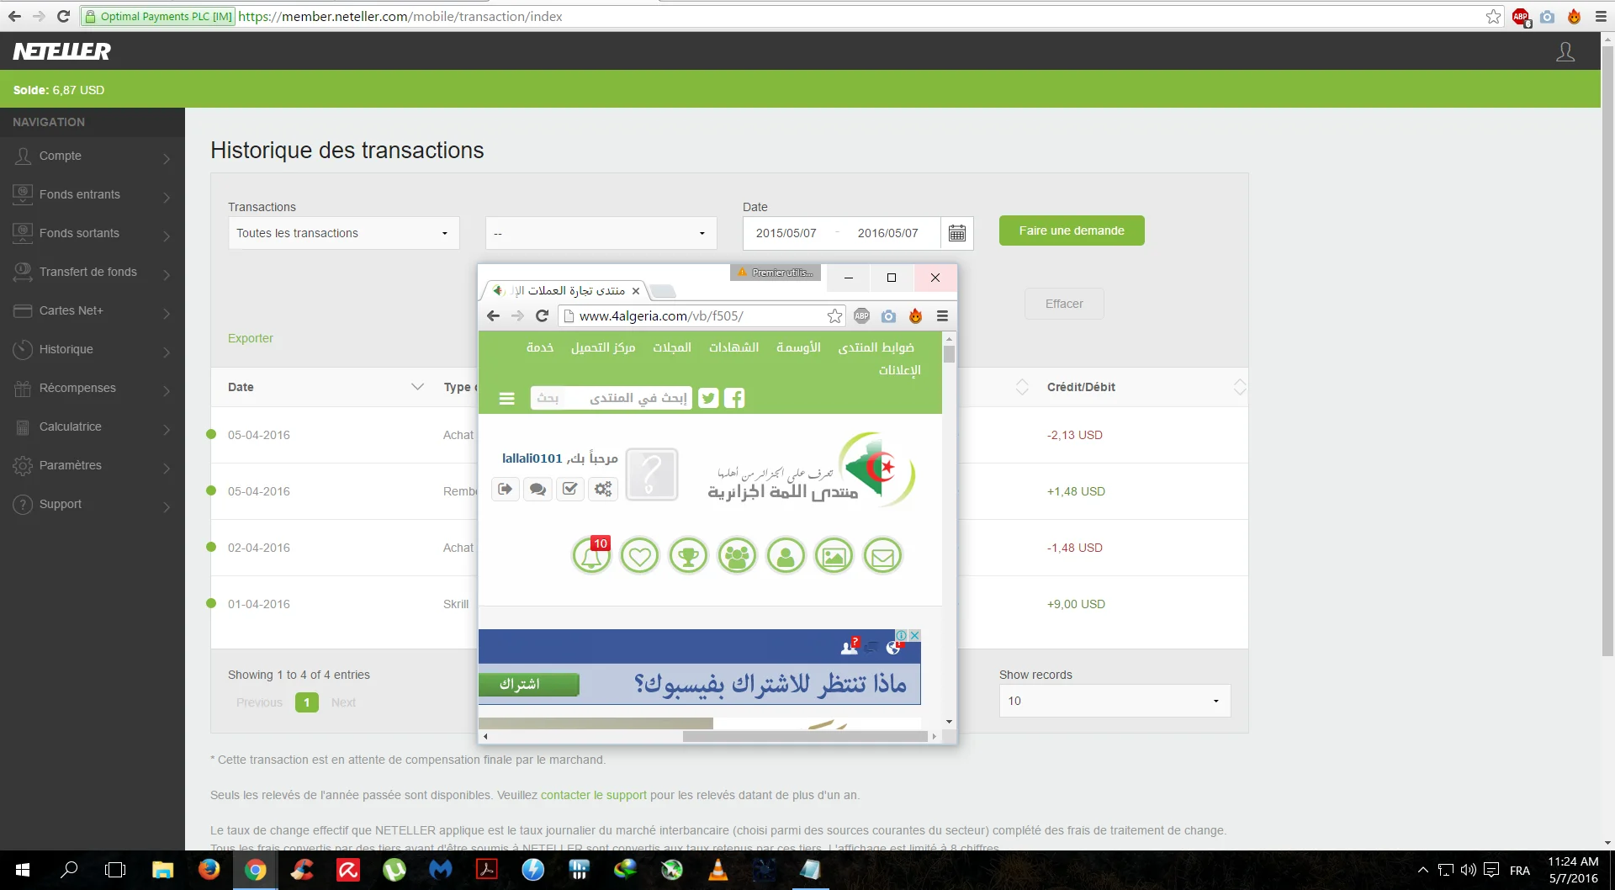Image resolution: width=1615 pixels, height=890 pixels.
Task: Click the notifications bell icon with badge 10
Action: pos(591,556)
